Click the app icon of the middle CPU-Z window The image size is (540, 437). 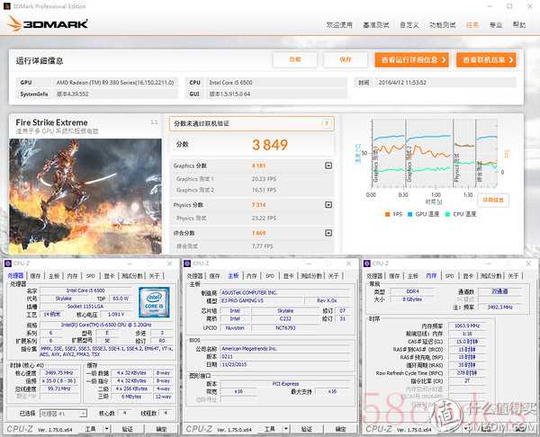pos(187,263)
